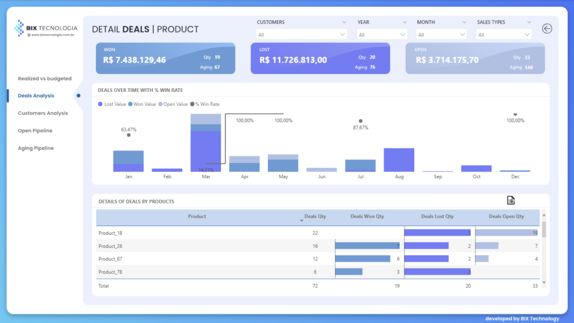This screenshot has height=323, width=574.
Task: Click the table vertical scrollbar
Action: (544, 230)
